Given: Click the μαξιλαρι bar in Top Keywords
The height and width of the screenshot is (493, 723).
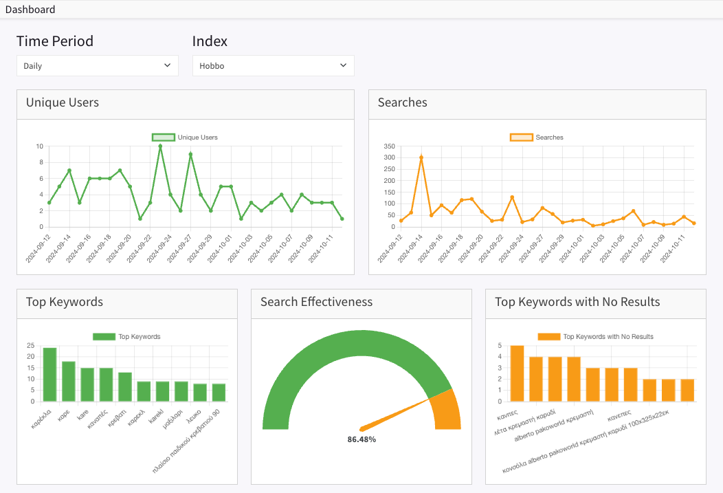Looking at the screenshot, I should [181, 391].
